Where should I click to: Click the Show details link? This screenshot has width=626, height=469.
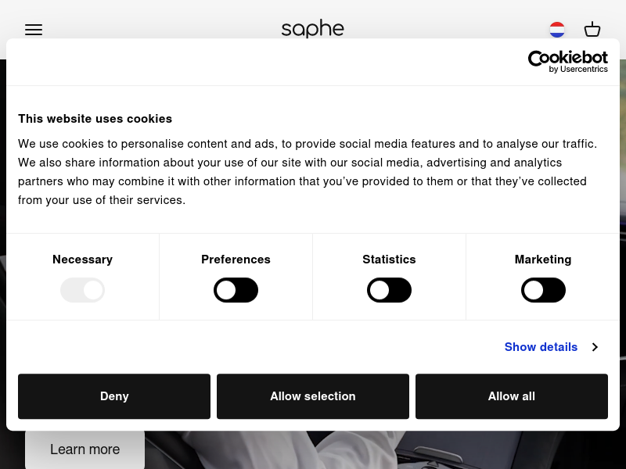[x=541, y=347]
